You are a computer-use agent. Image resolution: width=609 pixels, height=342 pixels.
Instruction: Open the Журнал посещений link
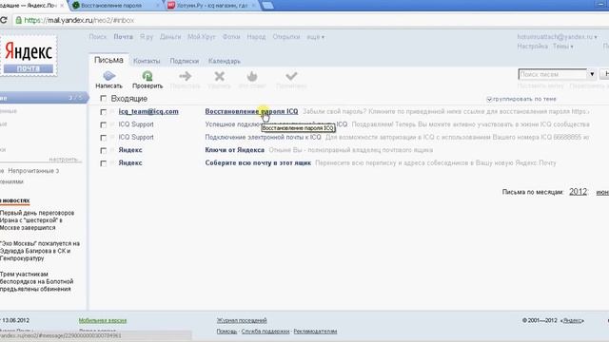[x=242, y=320]
